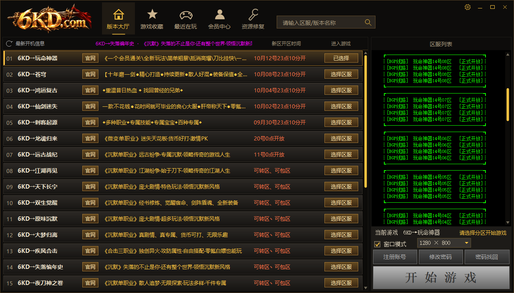Open the 最近在玩 gamepad tab
This screenshot has width=514, height=293.
186,19
